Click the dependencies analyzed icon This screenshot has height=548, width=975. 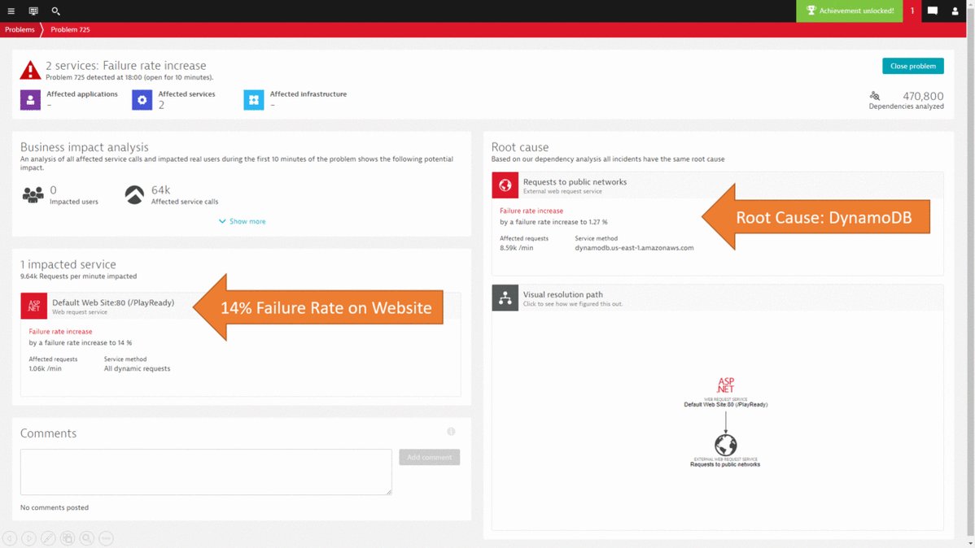(x=875, y=96)
